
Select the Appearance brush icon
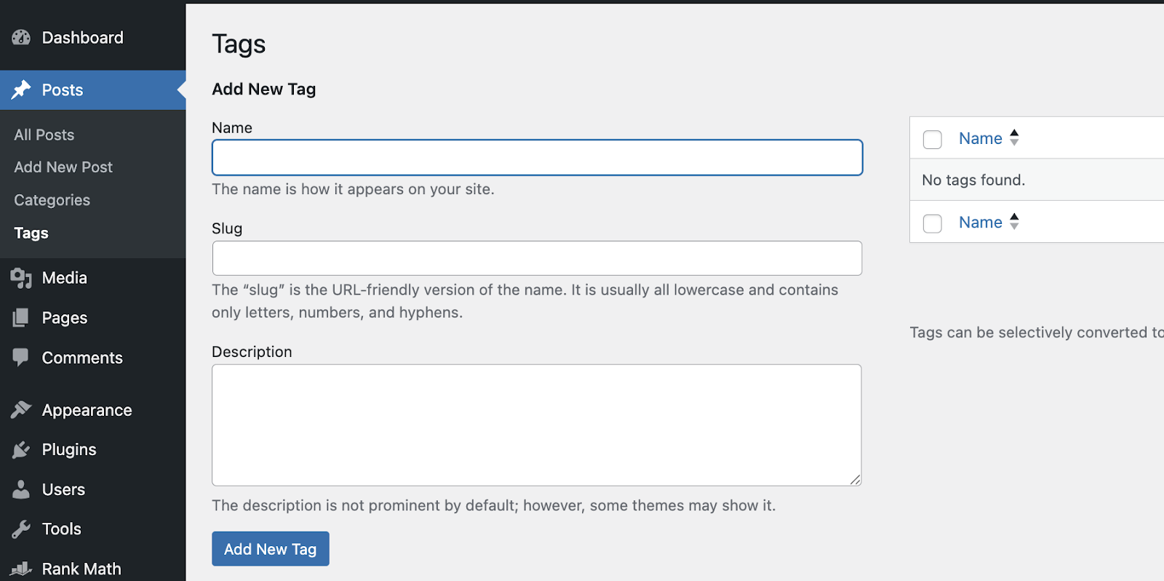[x=22, y=409]
